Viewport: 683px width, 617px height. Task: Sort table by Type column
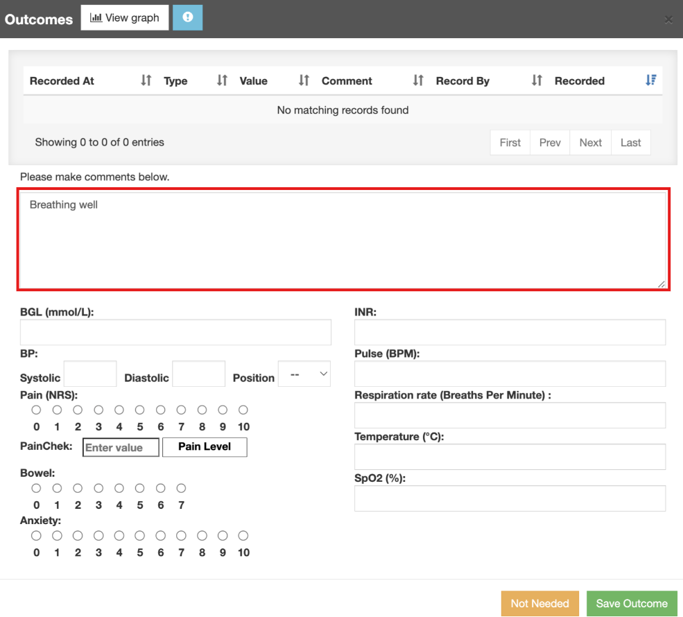tap(222, 80)
